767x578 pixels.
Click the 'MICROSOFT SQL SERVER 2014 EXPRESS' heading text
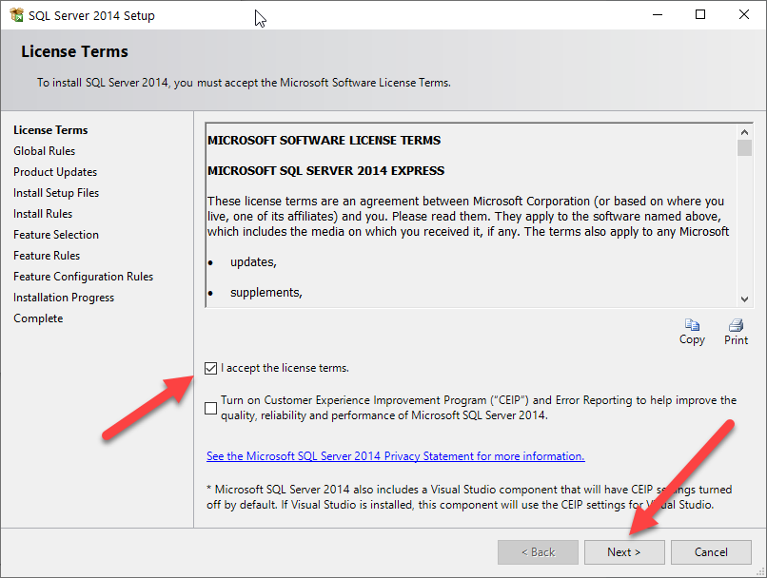pos(325,170)
